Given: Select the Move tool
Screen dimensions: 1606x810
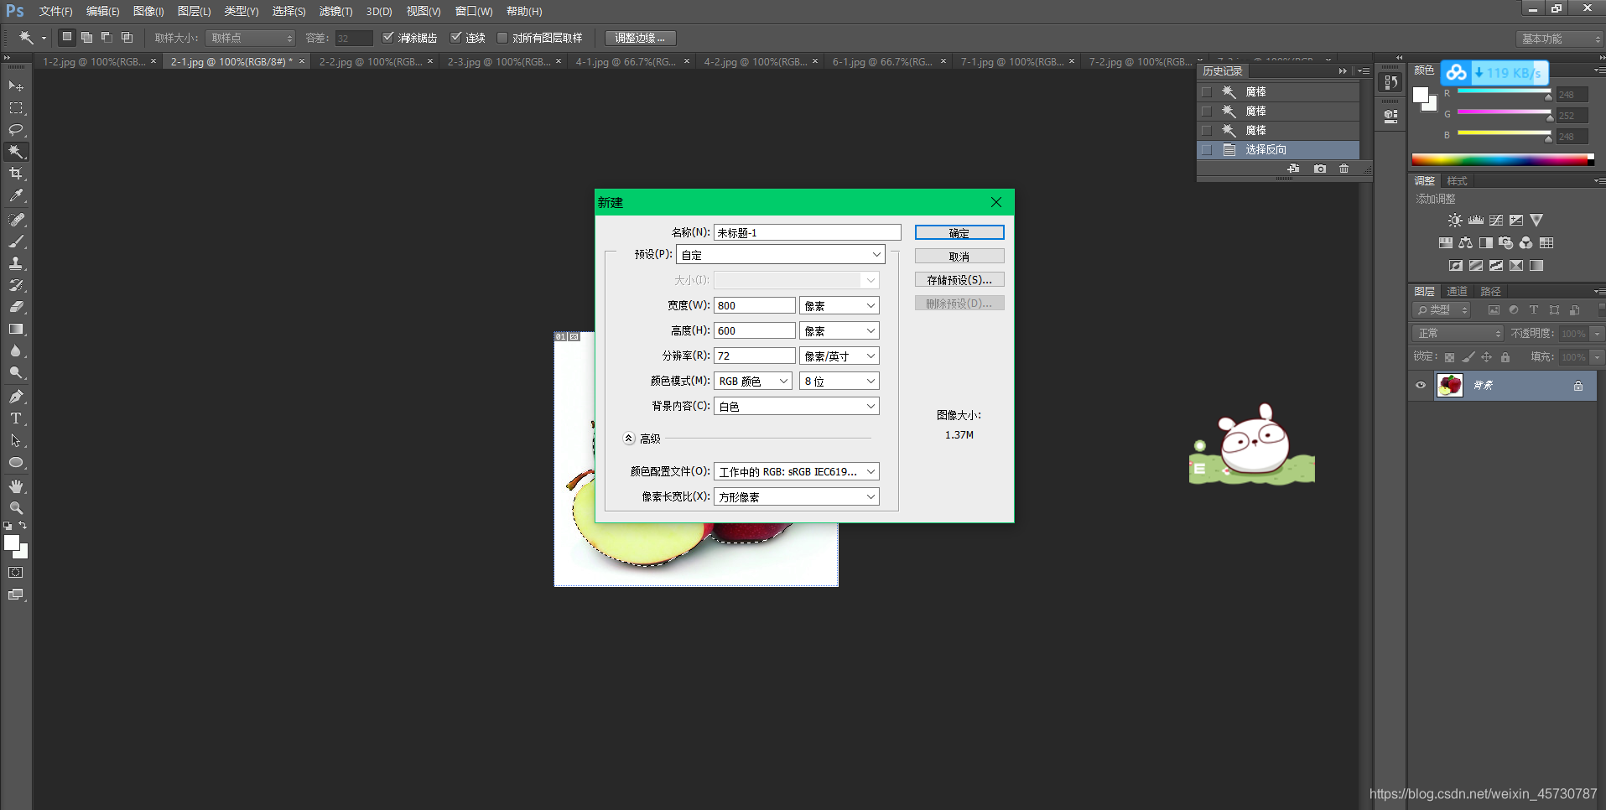Looking at the screenshot, I should coord(16,86).
